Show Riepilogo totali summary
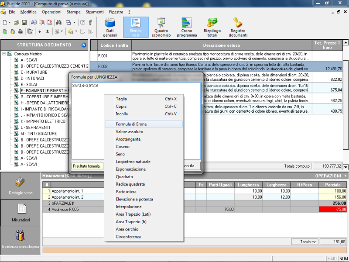 [x=212, y=27]
